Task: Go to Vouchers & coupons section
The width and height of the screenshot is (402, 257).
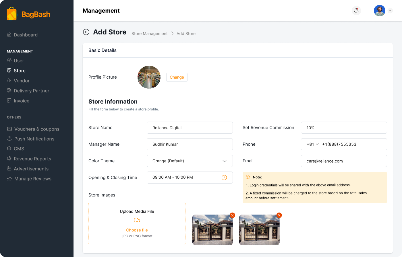Action: [37, 129]
